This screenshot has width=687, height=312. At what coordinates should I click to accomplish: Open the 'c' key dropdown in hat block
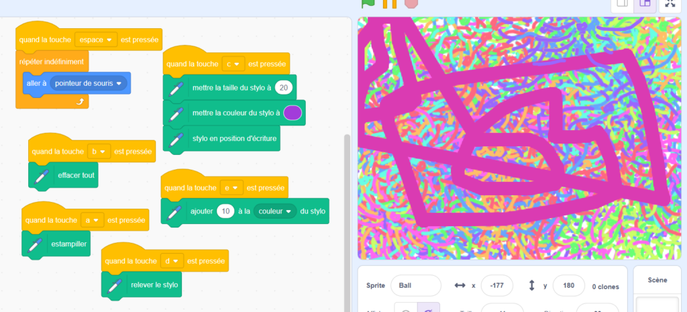coord(233,64)
